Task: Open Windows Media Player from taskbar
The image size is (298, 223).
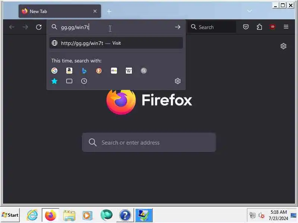Action: point(88,216)
